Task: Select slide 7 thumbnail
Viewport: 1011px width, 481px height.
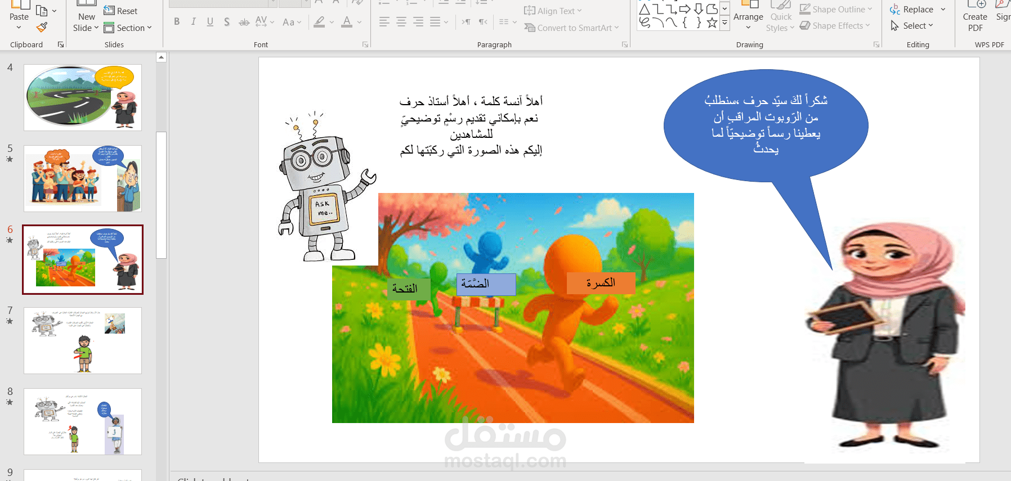Action: pyautogui.click(x=83, y=340)
